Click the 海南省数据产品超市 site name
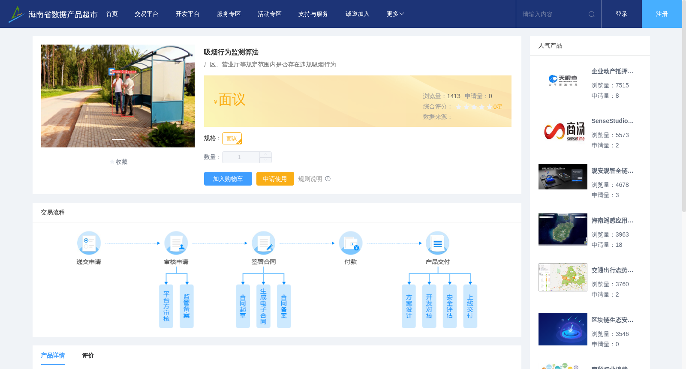686x369 pixels. tap(63, 15)
